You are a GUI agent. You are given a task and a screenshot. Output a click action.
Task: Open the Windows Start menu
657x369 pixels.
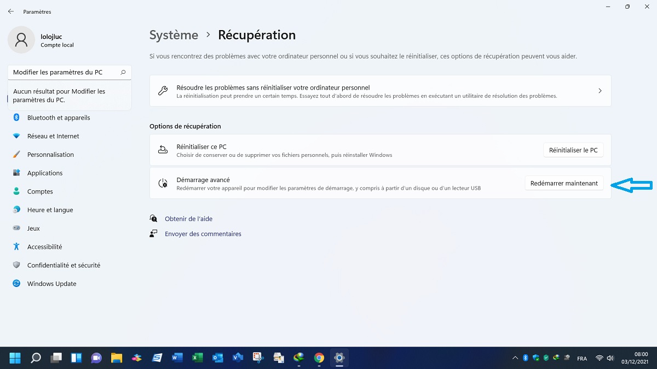point(15,358)
